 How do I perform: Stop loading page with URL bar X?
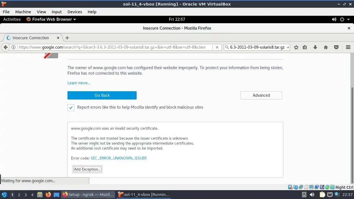pos(217,47)
